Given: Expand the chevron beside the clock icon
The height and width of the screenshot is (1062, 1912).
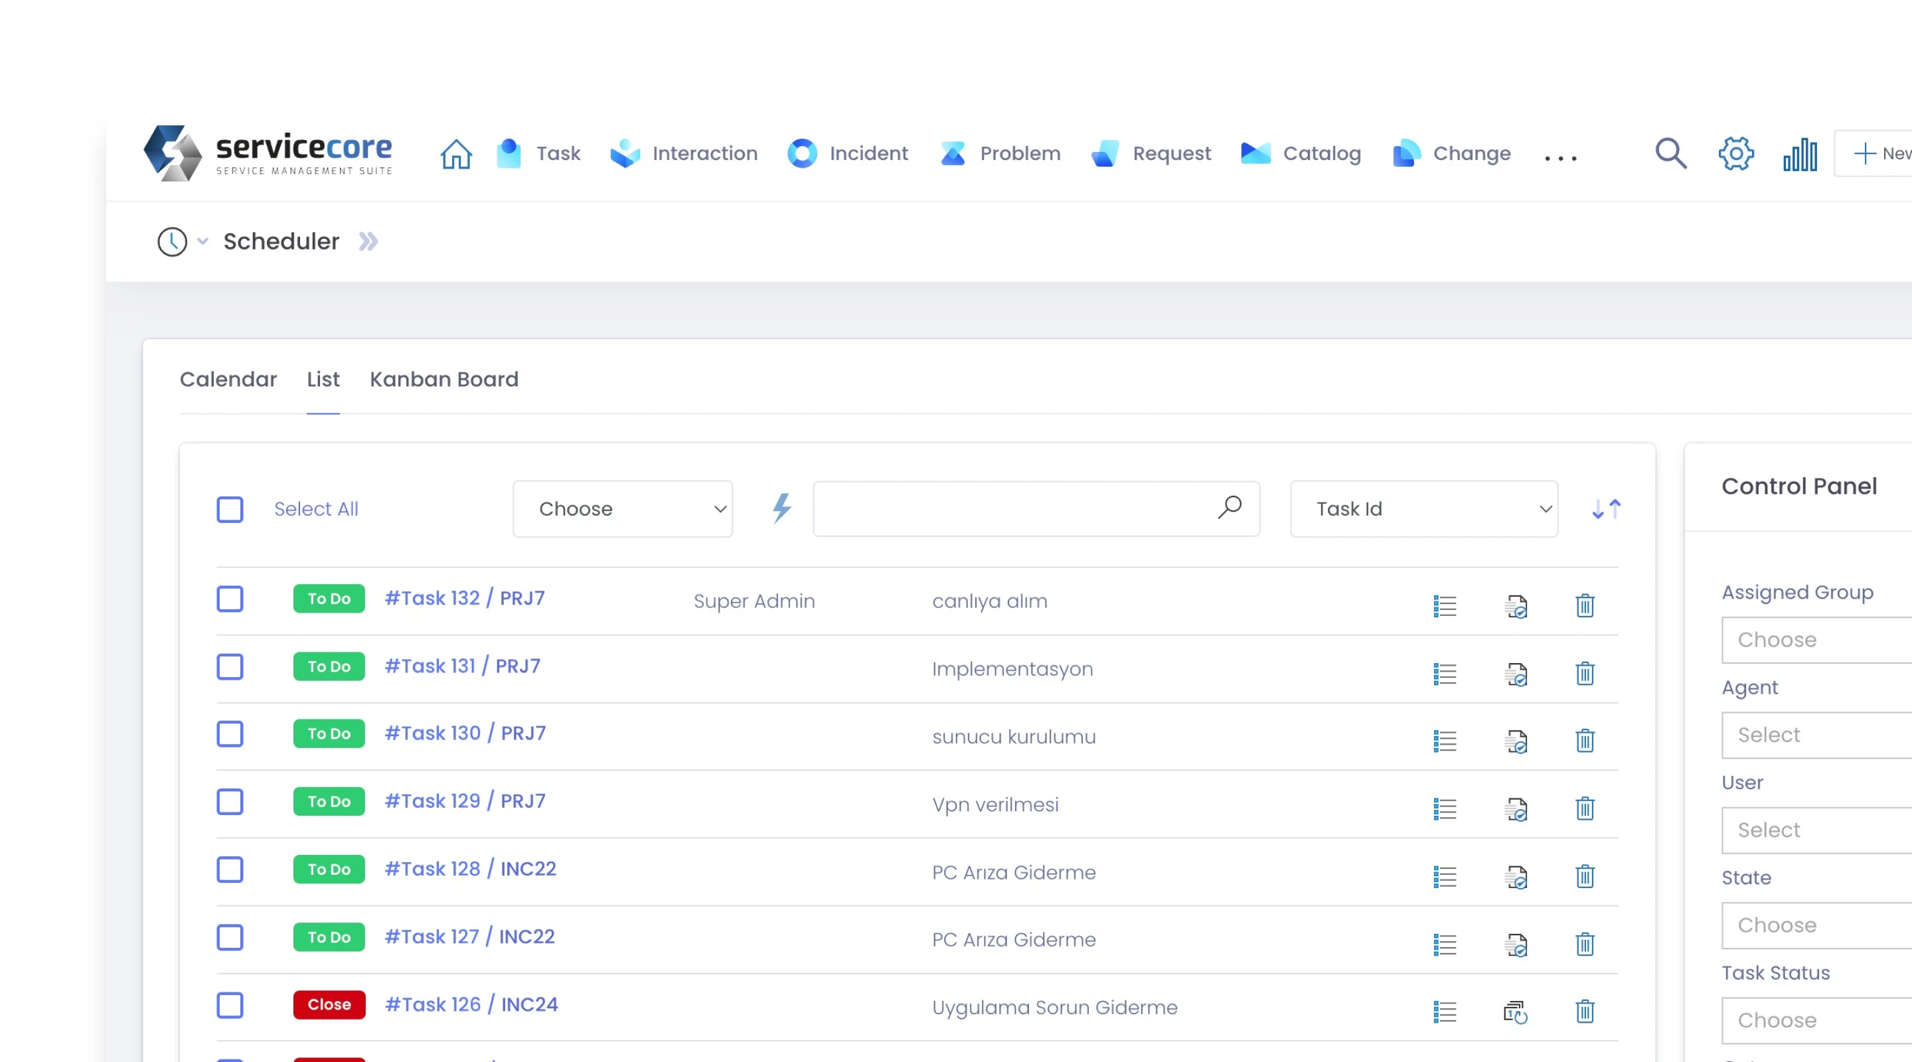Looking at the screenshot, I should 202,241.
